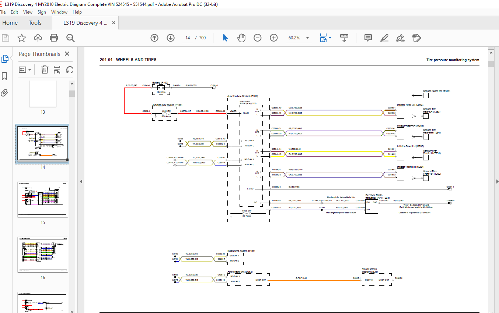Screen dimensions: 499x313
Task: Open the Sign menu
Action: click(42, 12)
